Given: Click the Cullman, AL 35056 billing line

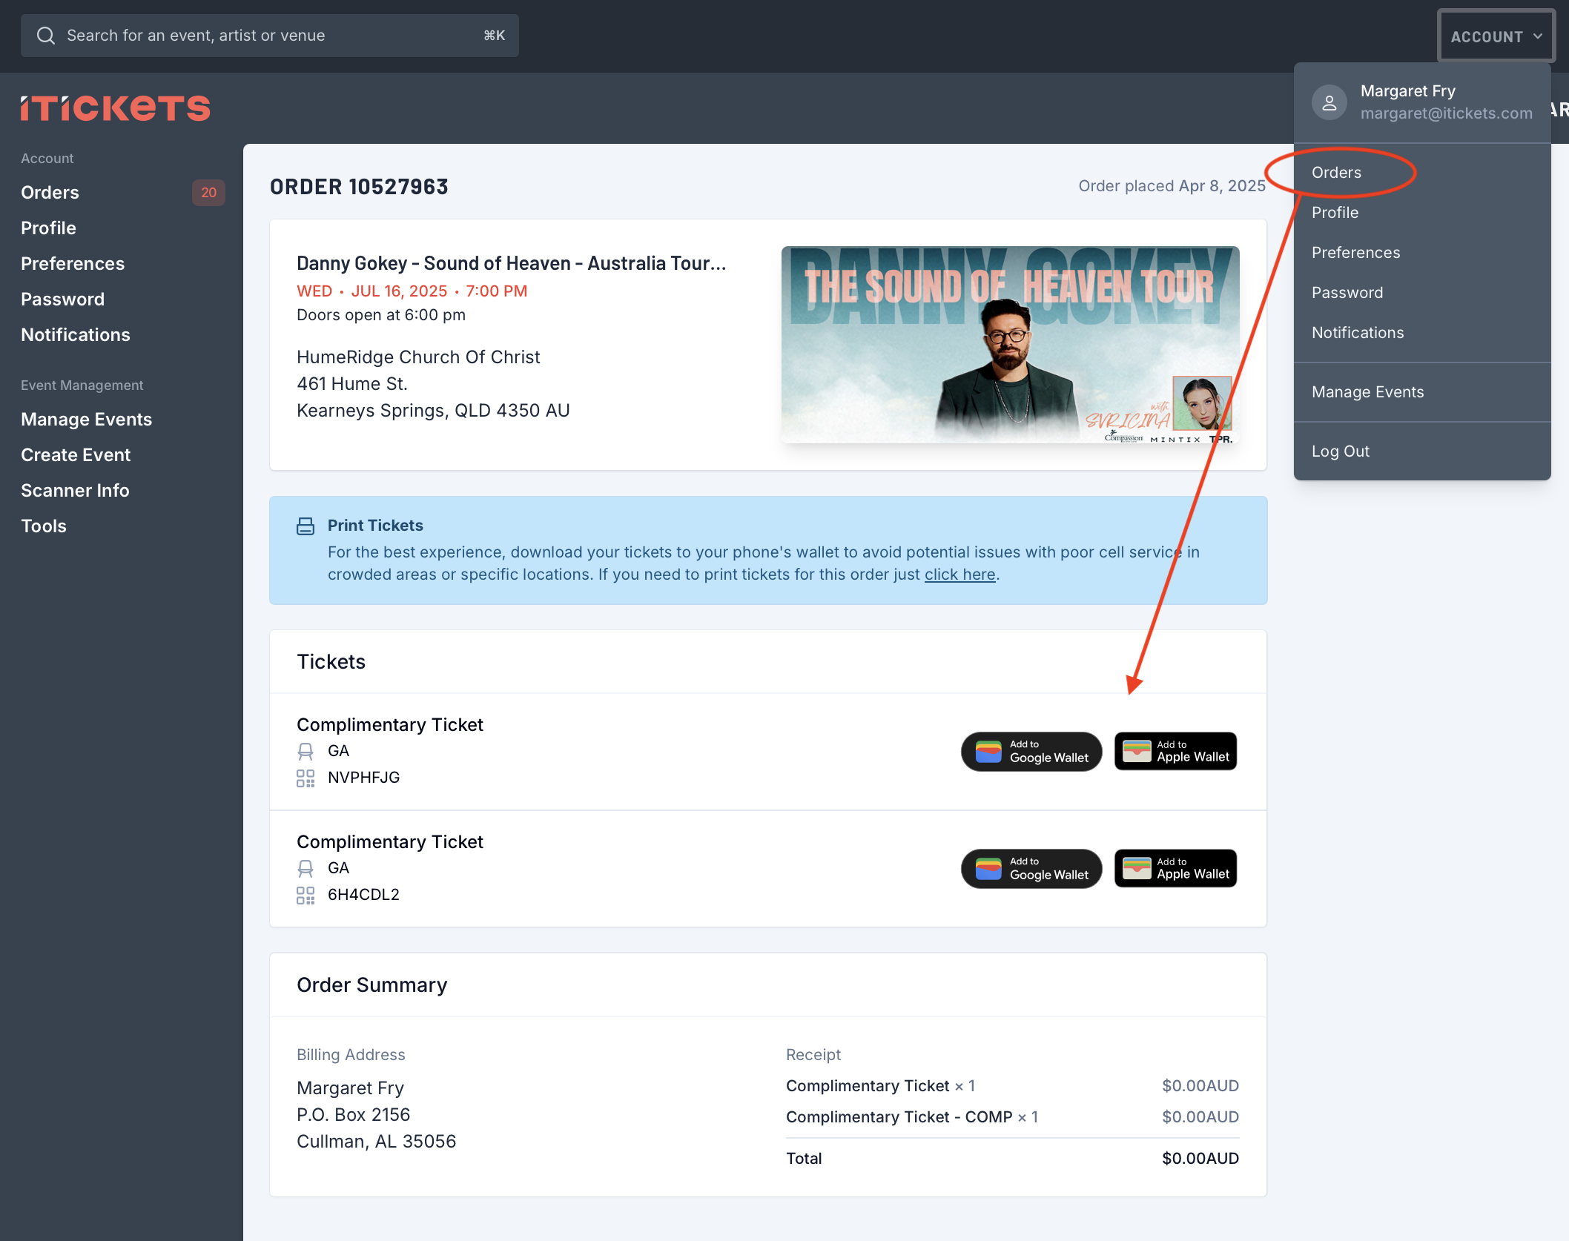Looking at the screenshot, I should (x=376, y=1142).
